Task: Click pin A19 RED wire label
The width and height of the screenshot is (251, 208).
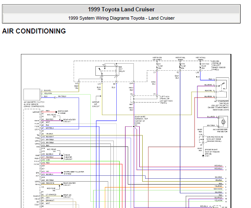Action: point(48,163)
